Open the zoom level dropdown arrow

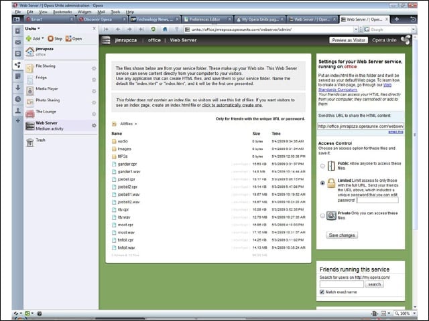point(414,314)
